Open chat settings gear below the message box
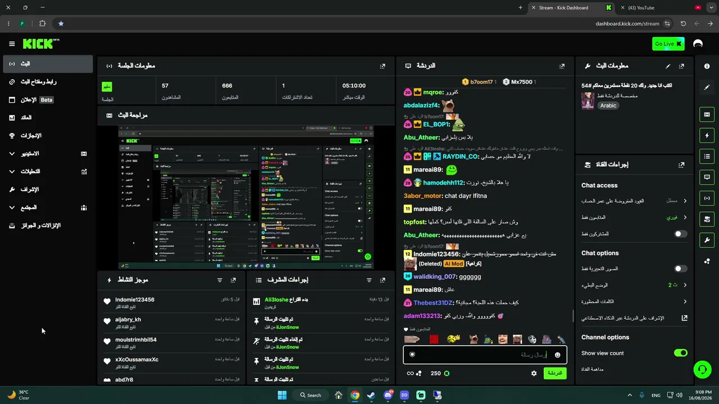719x404 pixels. point(534,373)
